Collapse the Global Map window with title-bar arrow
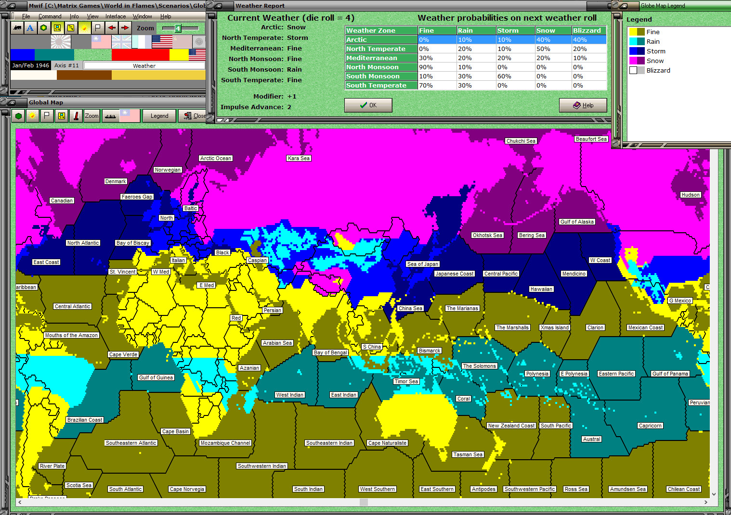 11,102
